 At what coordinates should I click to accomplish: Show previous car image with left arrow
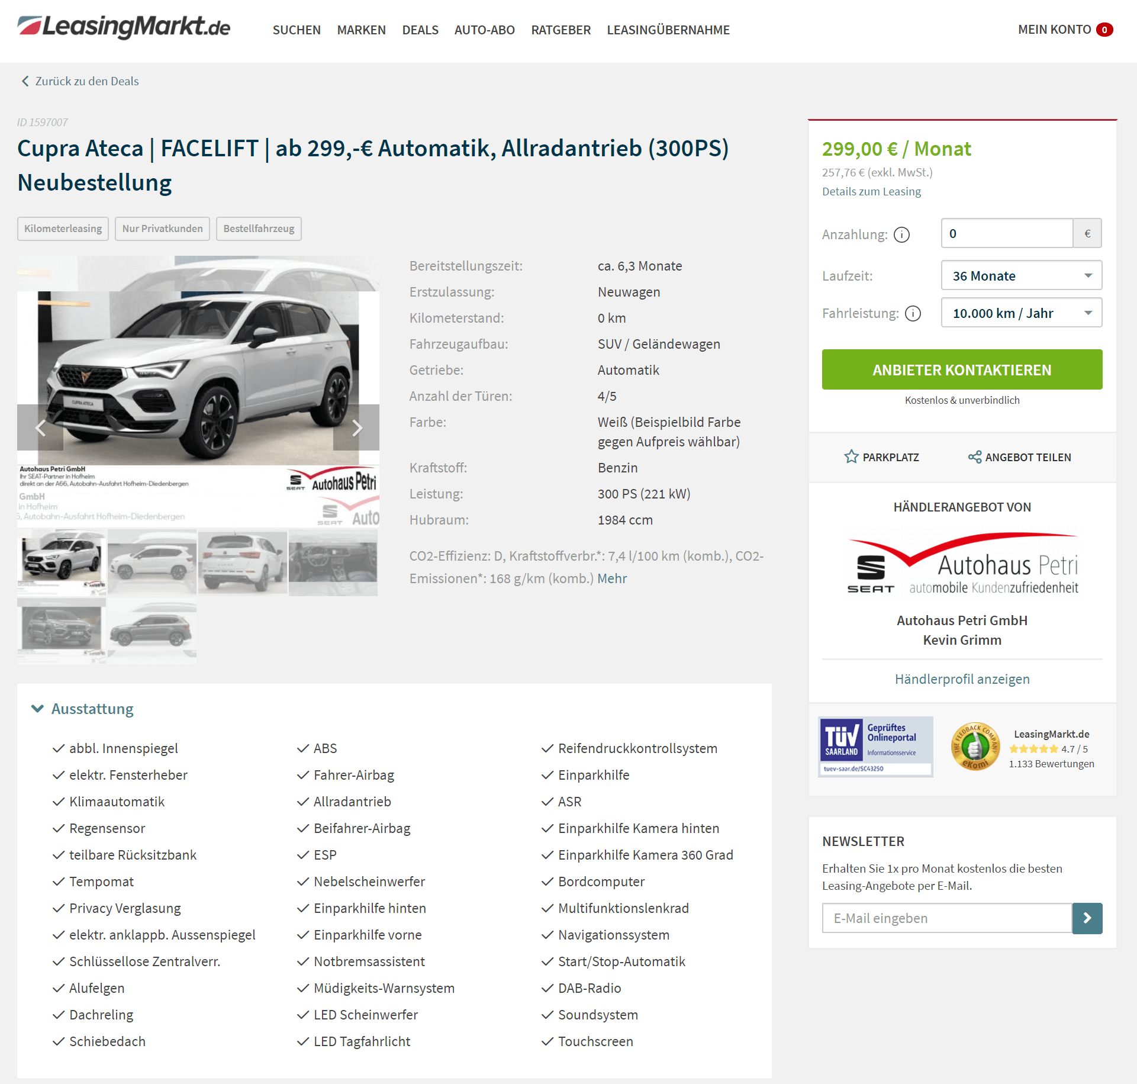[40, 427]
